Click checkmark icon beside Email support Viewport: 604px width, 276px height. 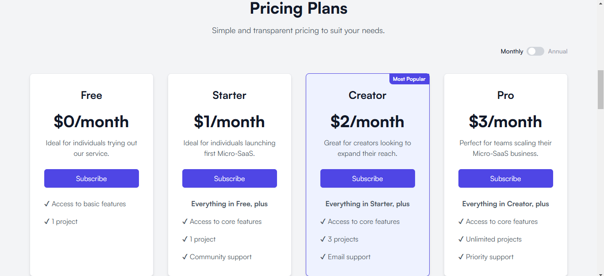(x=323, y=257)
